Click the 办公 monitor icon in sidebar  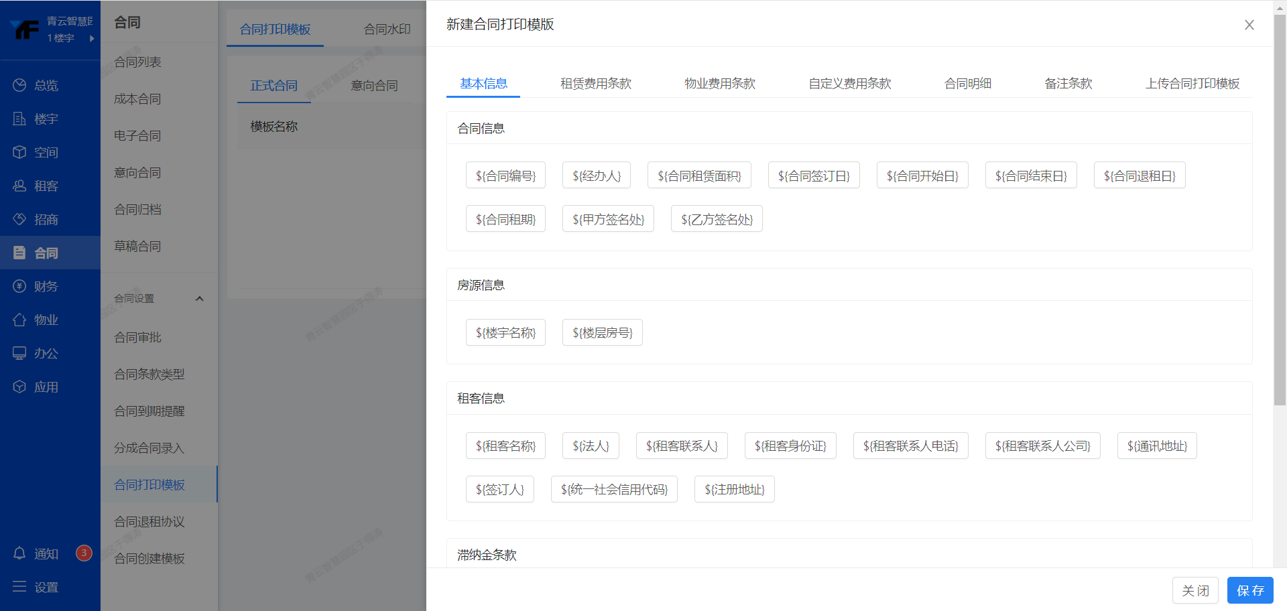coord(19,353)
